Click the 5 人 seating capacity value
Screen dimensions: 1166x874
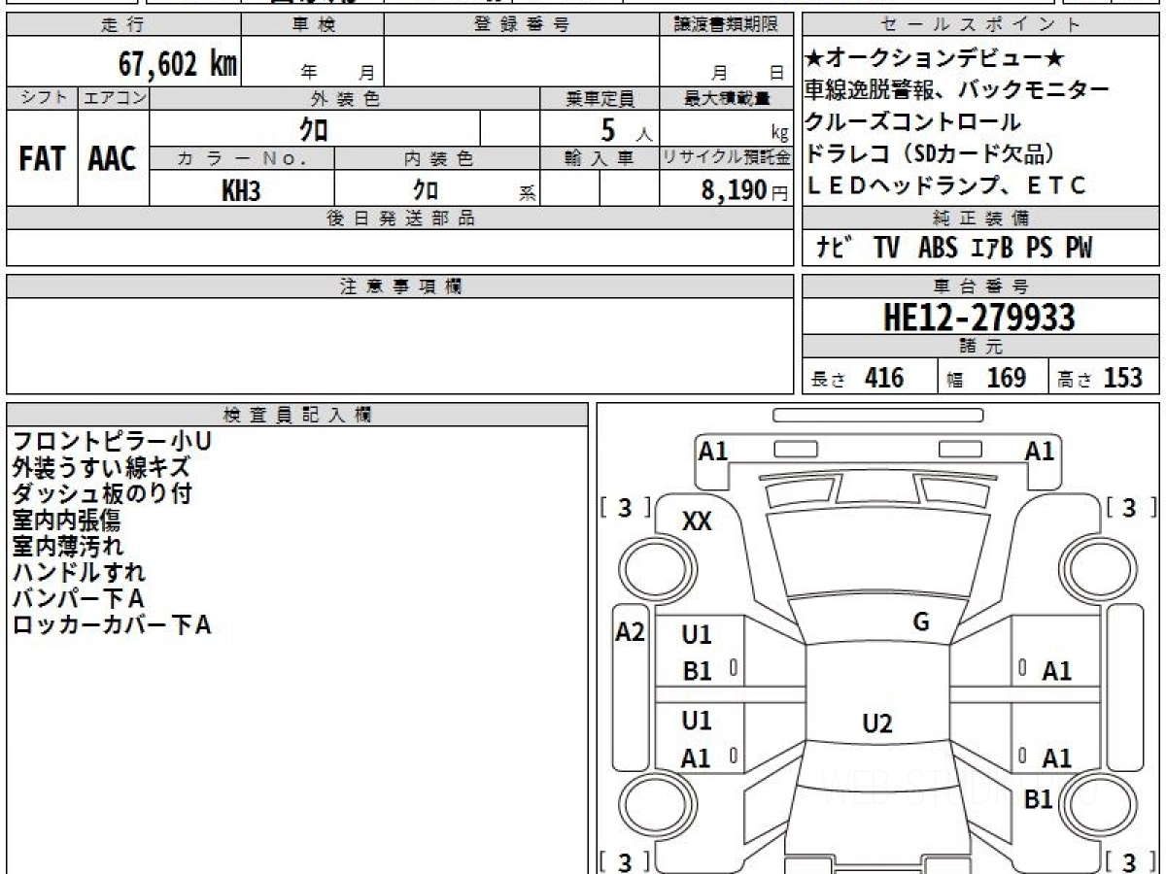[627, 129]
